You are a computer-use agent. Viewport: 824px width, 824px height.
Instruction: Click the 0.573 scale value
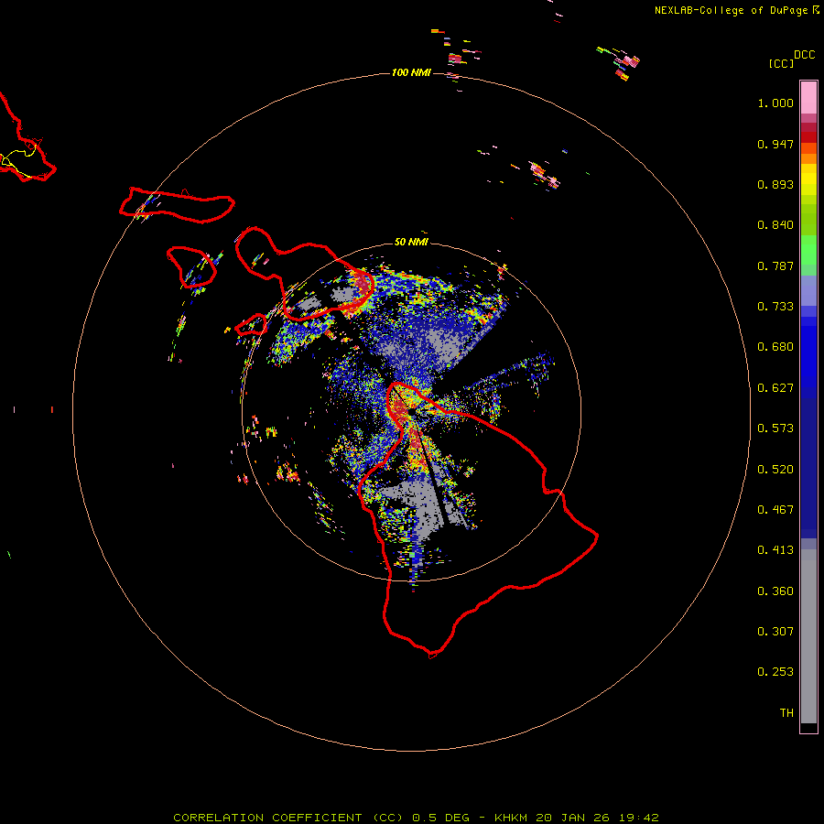[x=775, y=428]
